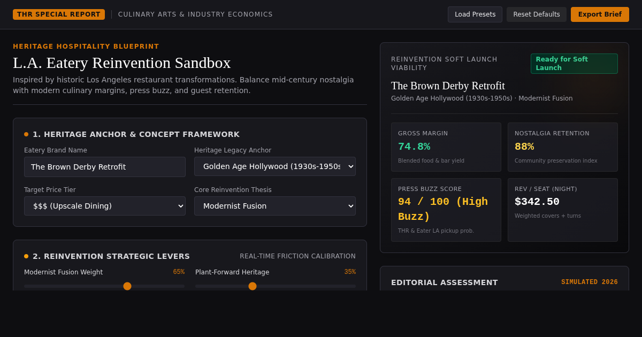Click the Press Buzz Score 94 / 100 value

(x=443, y=209)
